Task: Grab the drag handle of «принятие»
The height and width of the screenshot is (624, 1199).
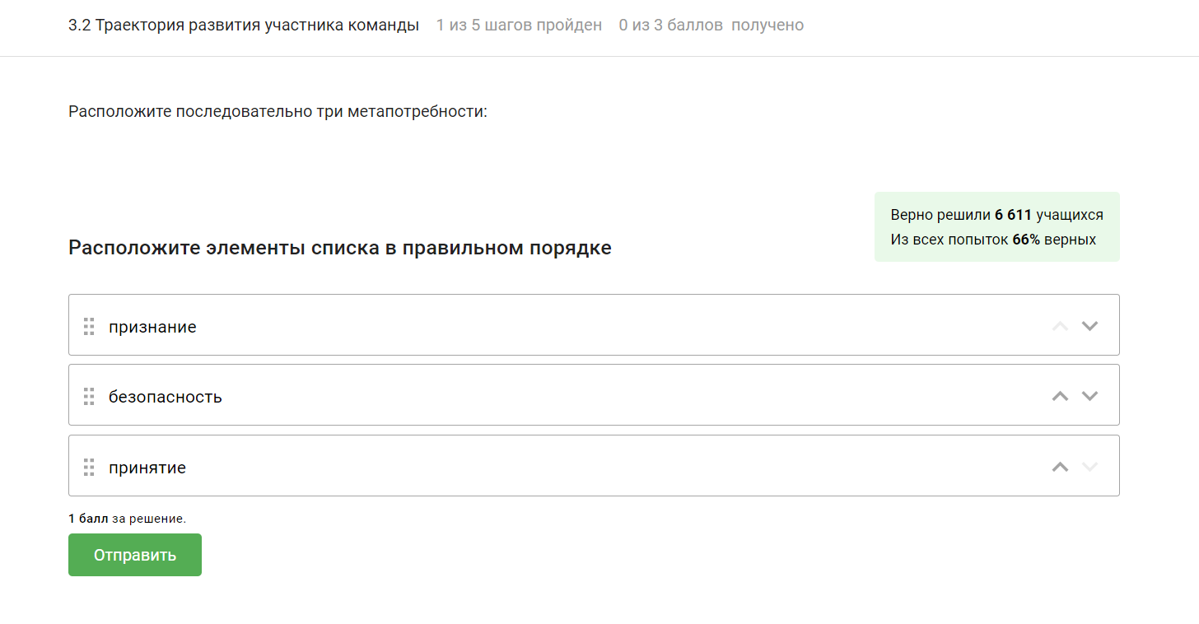Action: (x=89, y=467)
